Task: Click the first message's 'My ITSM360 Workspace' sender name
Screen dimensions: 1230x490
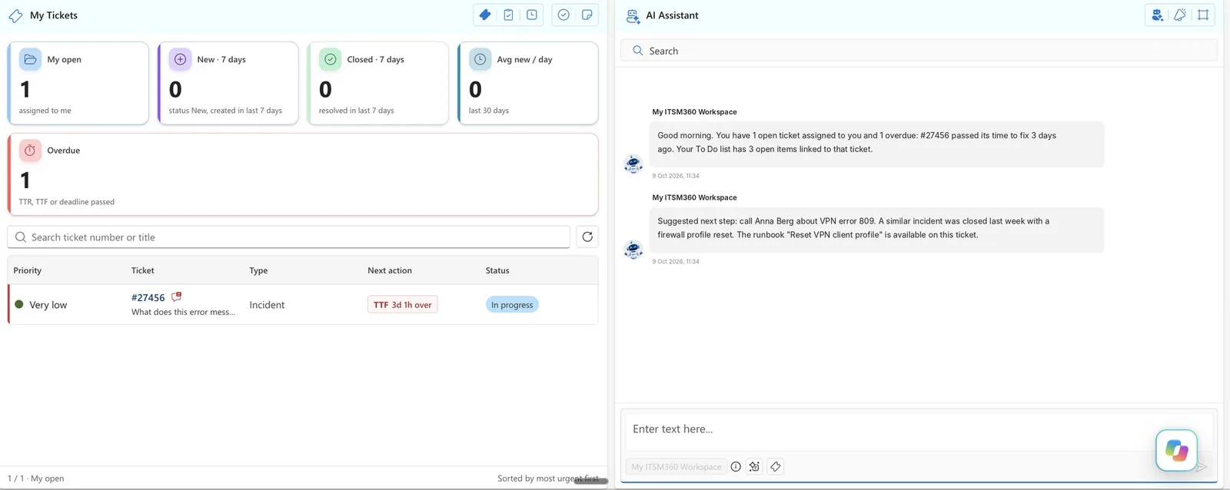Action: tap(694, 112)
